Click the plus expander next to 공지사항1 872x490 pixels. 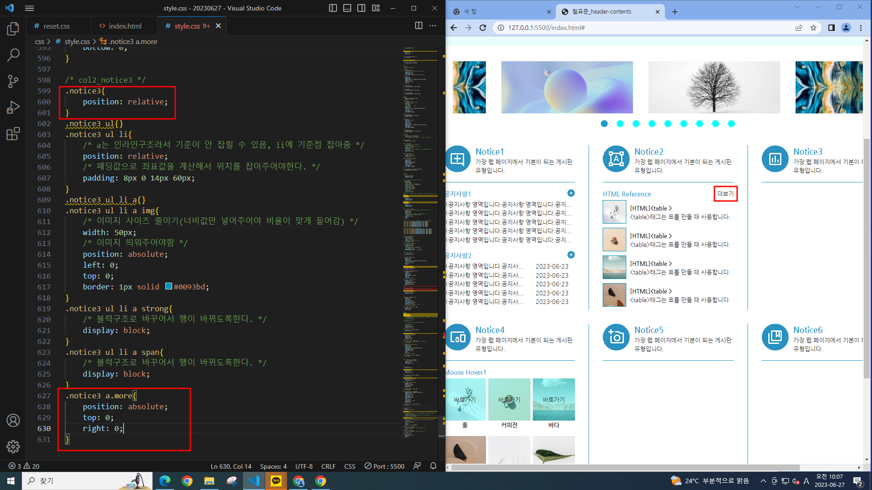[571, 193]
